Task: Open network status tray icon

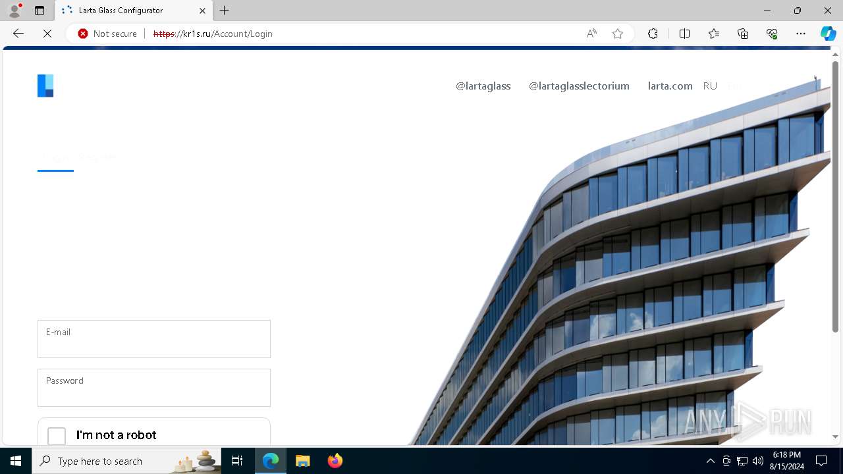Action: (742, 461)
